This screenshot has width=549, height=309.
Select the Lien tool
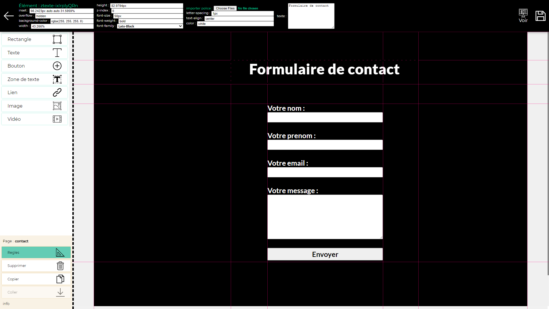click(35, 92)
